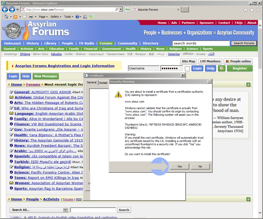Open topic General: ALMIGHTY GOD ASHUR
Viewport: 263px width, 219px height.
(43, 92)
